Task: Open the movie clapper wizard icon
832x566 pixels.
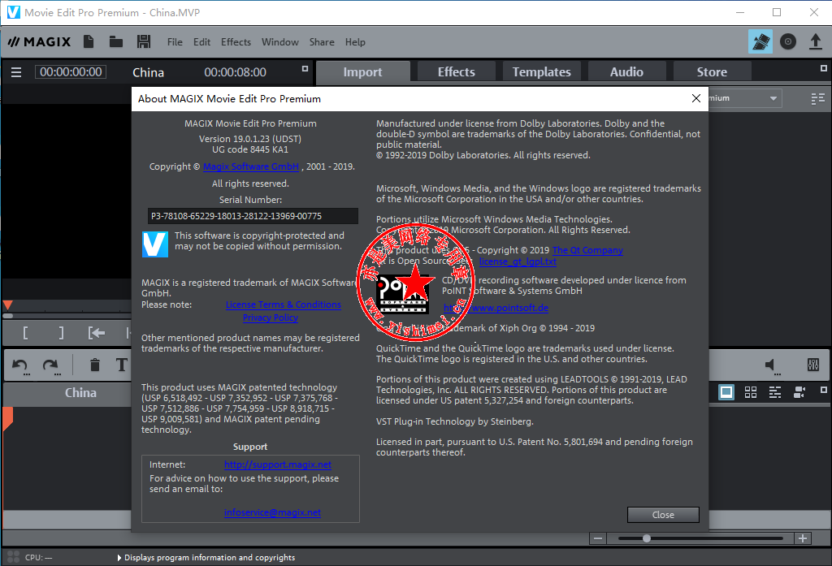Action: tap(760, 41)
